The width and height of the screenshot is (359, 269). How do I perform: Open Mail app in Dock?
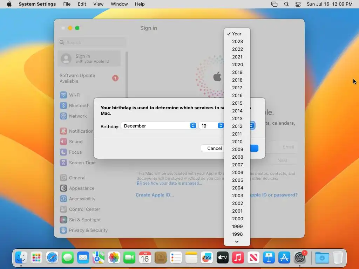[83, 257]
